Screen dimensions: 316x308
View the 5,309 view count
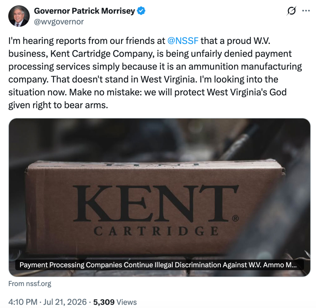click(x=104, y=302)
